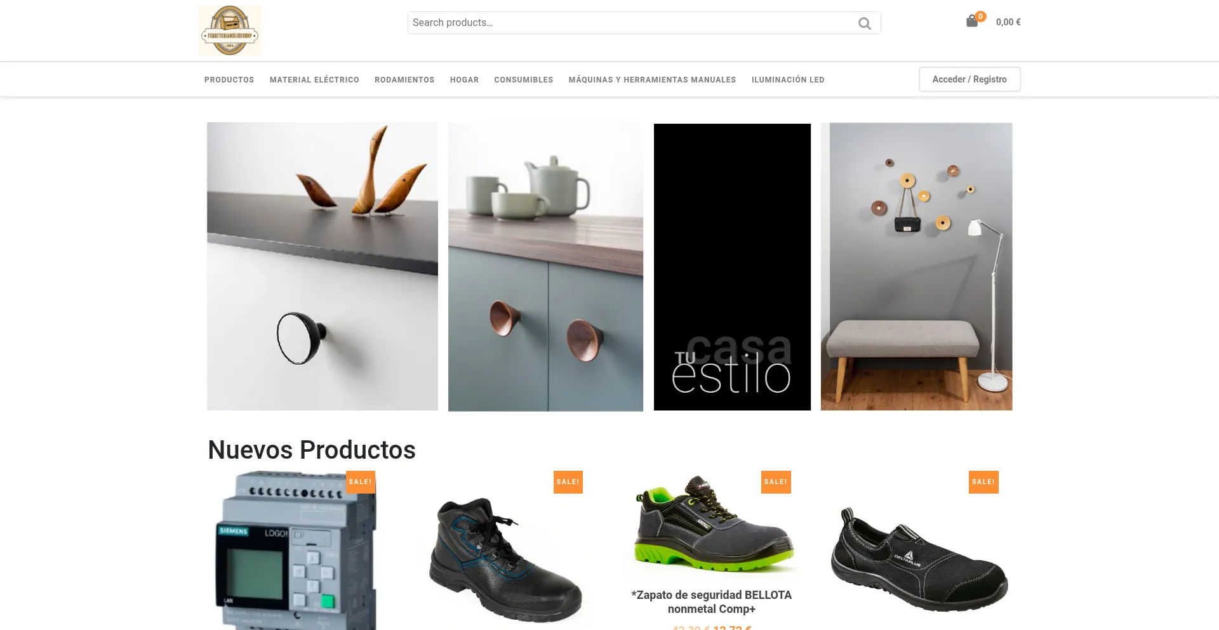Click the 'tu casa estilo' banner image
This screenshot has height=630, width=1219.
(732, 267)
